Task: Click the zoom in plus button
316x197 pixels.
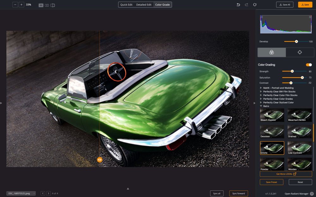Action: [21, 5]
